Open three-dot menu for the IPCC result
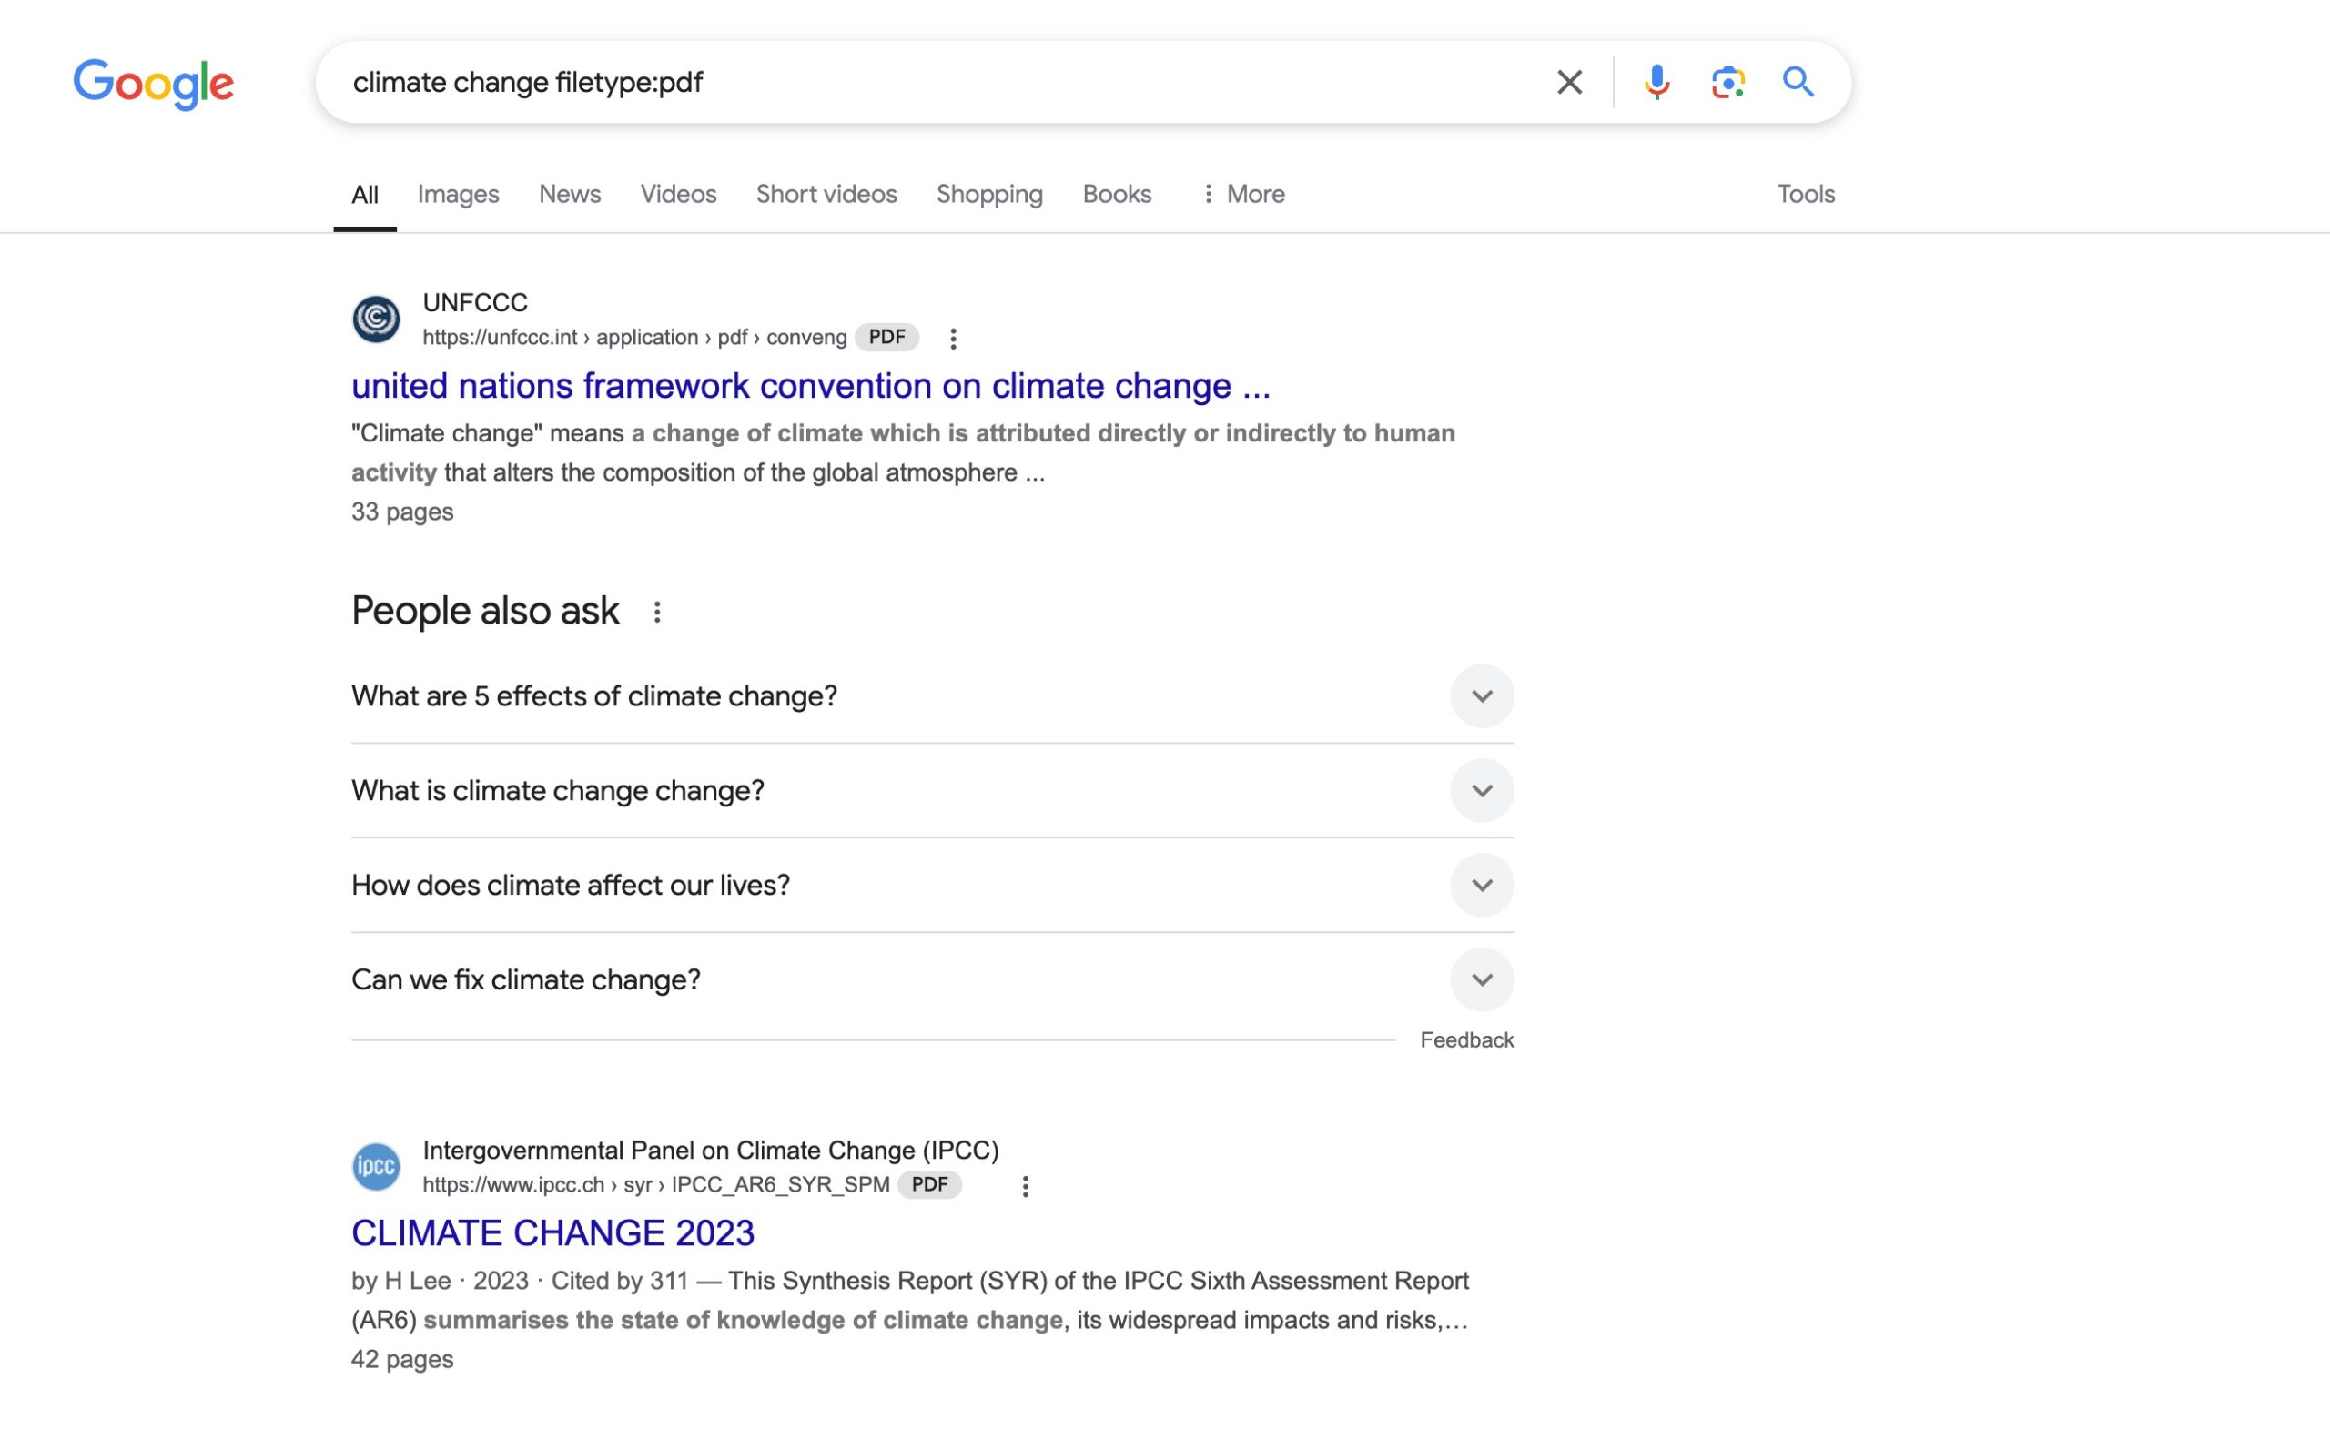 point(1025,1186)
